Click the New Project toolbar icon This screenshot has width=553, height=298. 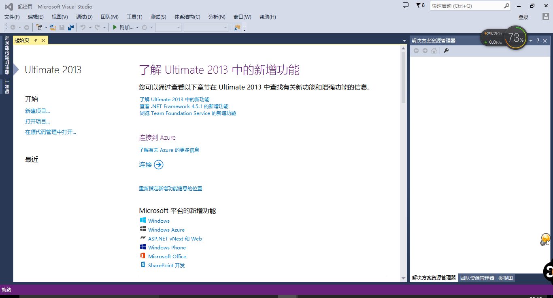pyautogui.click(x=39, y=27)
